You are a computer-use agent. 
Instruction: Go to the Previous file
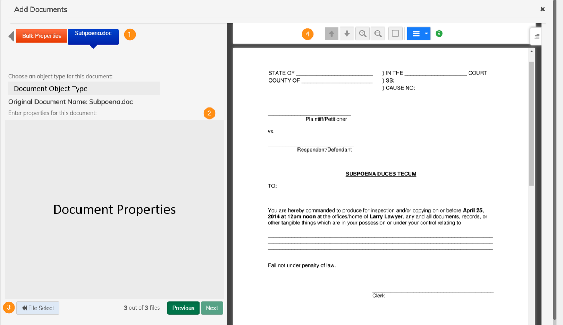(183, 308)
